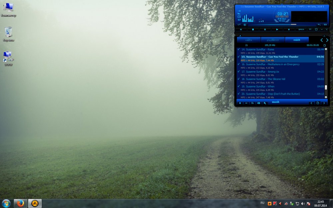The image size is (333, 208).
Task: Open the system volume tray icon
Action: click(x=303, y=204)
